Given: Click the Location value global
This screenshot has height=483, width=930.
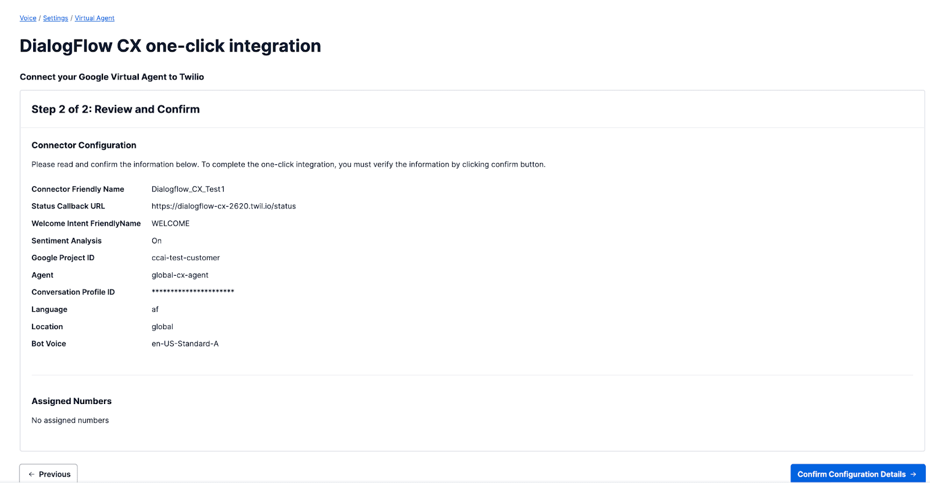Looking at the screenshot, I should click(x=162, y=326).
